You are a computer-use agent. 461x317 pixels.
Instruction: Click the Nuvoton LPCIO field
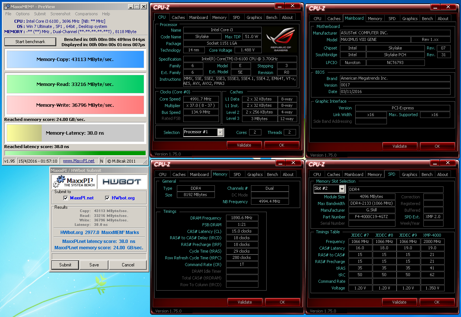pos(352,63)
